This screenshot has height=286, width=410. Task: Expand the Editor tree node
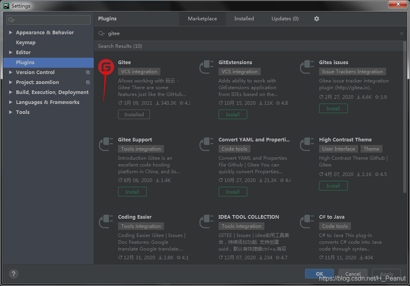tap(10, 52)
